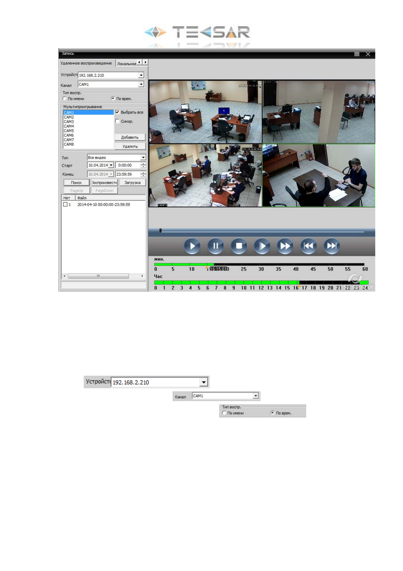Click the frame-by-frame step button
Image resolution: width=403 pixels, height=571 pixels.
(x=262, y=246)
